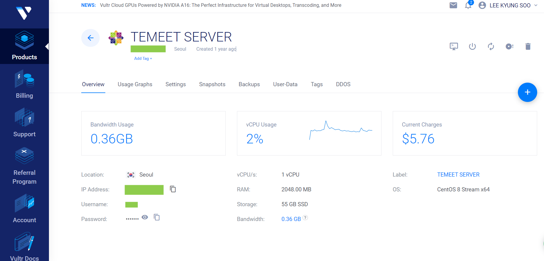Restart the server with reload icon

[491, 47]
